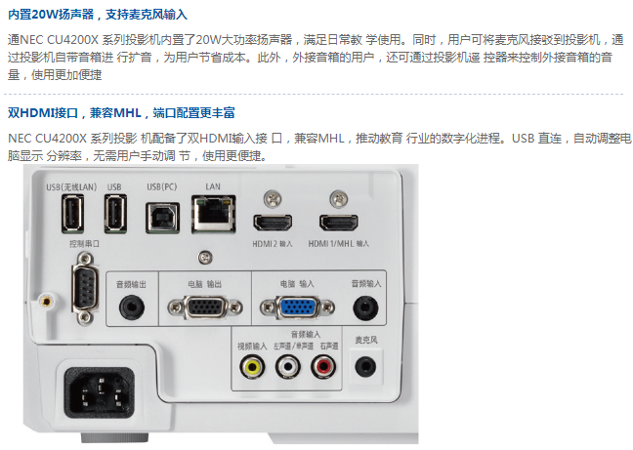Image resolution: width=633 pixels, height=450 pixels.
Task: Click the 麦克风 input jack
Action: [365, 367]
